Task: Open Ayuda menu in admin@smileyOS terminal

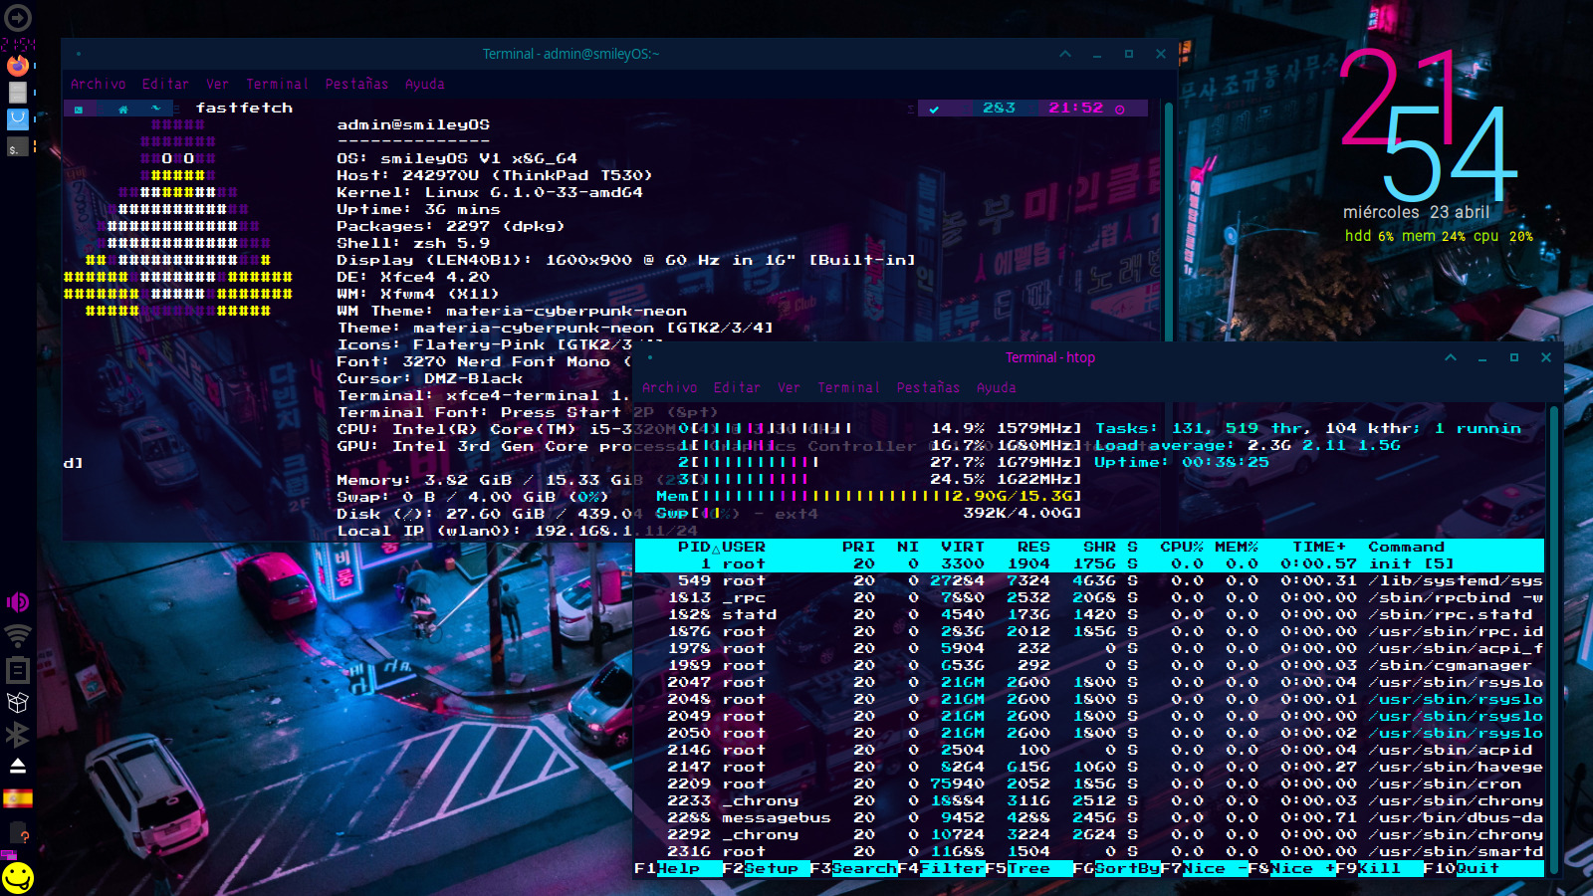Action: pyautogui.click(x=424, y=85)
